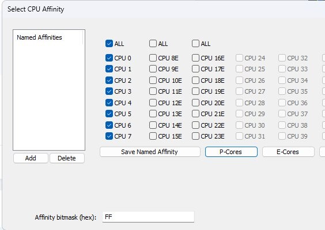325x230 pixels.
Task: Click the Delete button under Named Affinities
Action: (x=67, y=158)
